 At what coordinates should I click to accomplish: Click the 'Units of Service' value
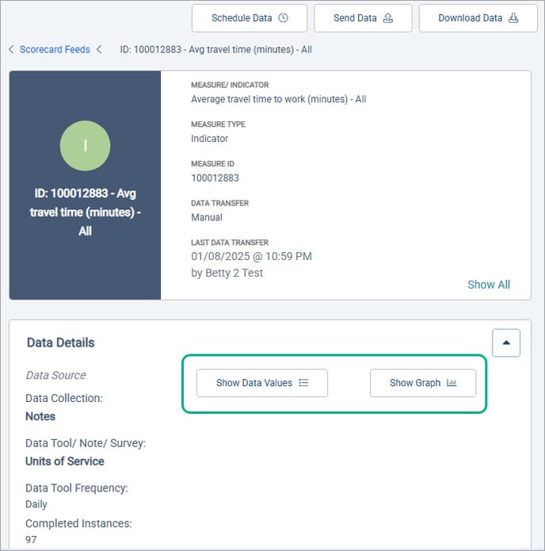pos(65,461)
